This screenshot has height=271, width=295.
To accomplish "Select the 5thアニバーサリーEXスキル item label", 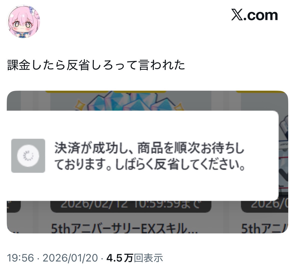I will point(124,228).
